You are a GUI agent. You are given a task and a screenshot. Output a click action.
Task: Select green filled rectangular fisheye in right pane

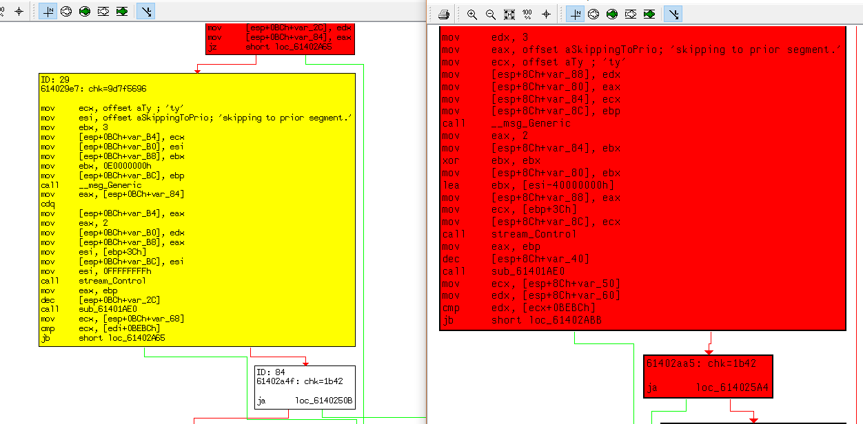pyautogui.click(x=649, y=14)
